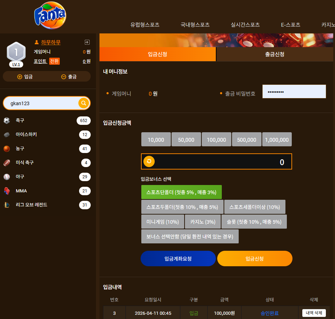Select 스포츠단폴더 deposit bonus option
Image resolution: width=335 pixels, height=319 pixels.
click(181, 192)
